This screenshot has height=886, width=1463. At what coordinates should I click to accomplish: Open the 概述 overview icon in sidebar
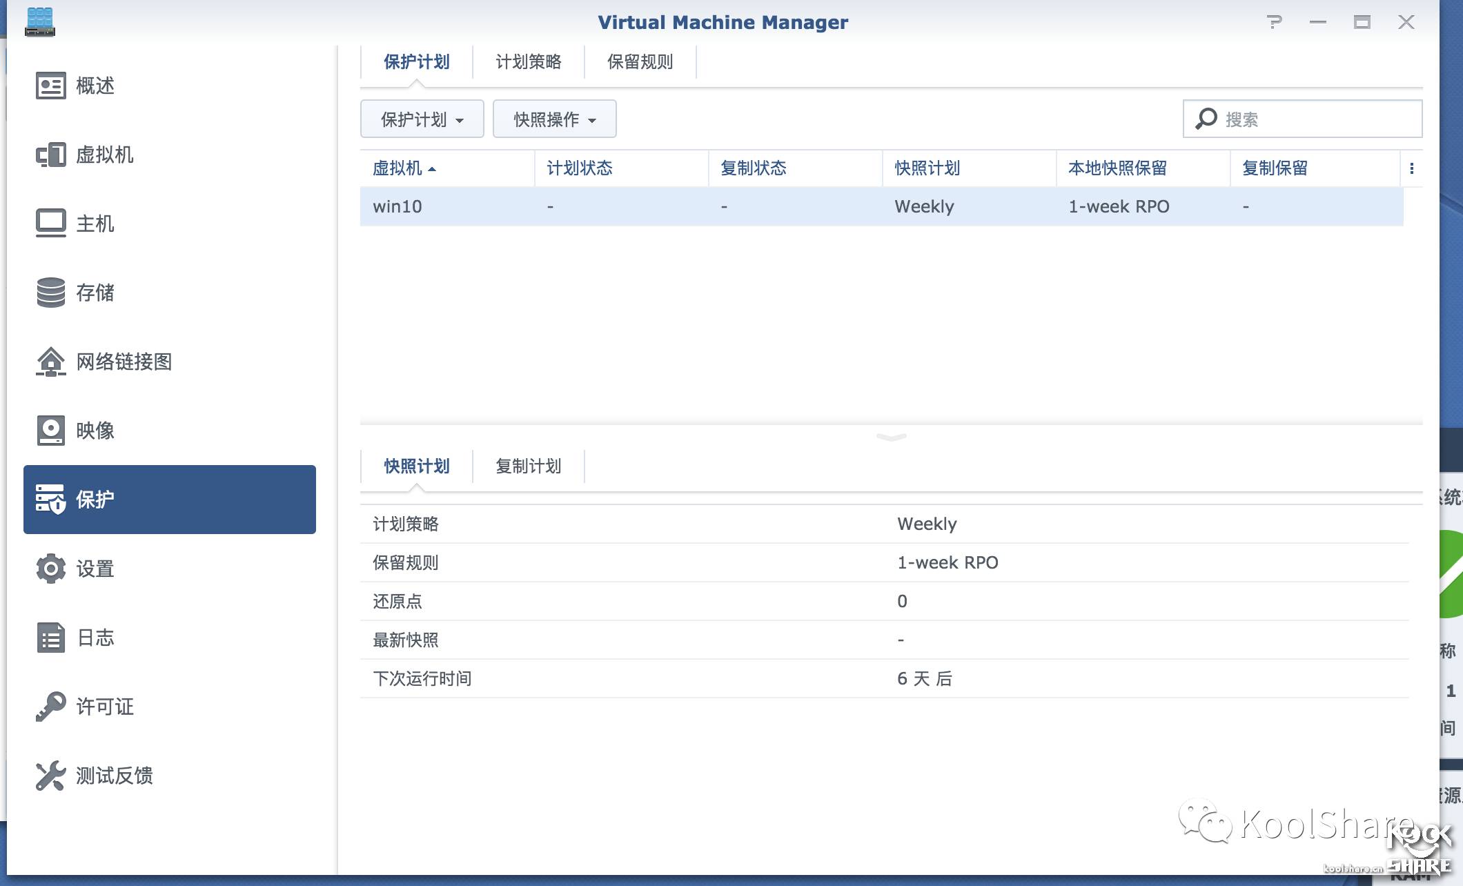pos(50,86)
